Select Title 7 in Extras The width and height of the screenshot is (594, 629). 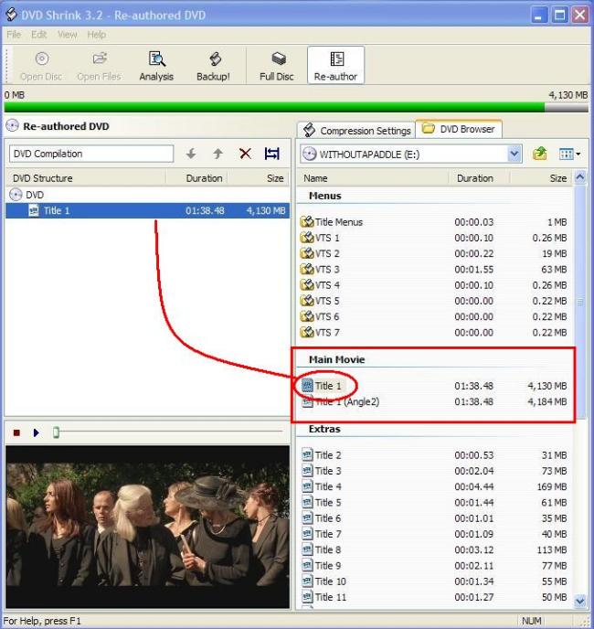pos(322,534)
